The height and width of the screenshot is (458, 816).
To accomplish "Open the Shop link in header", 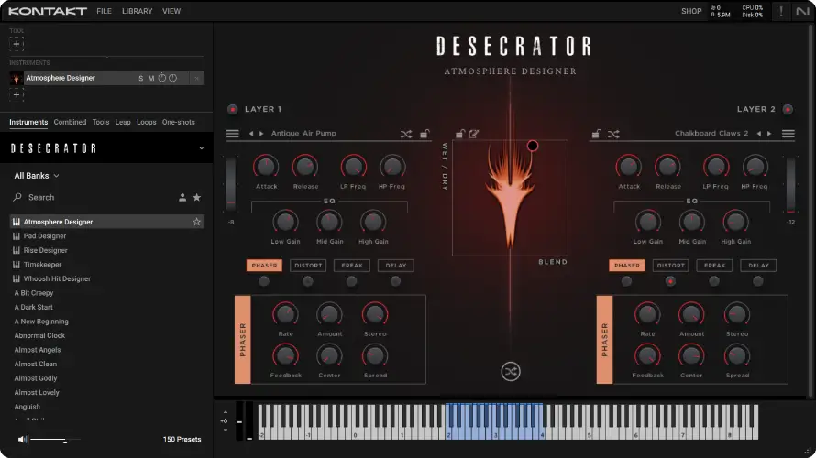I will pyautogui.click(x=691, y=11).
